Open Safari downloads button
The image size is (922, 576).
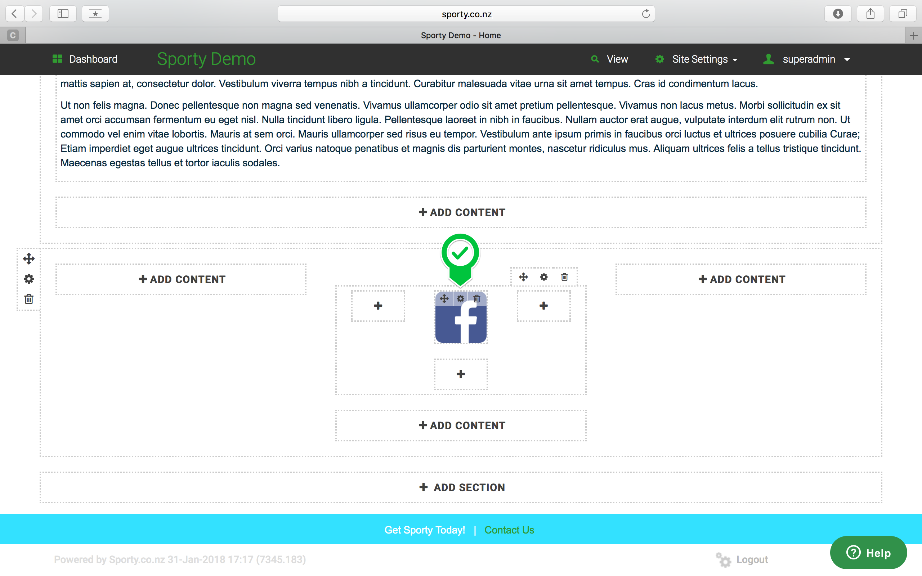[x=838, y=14]
